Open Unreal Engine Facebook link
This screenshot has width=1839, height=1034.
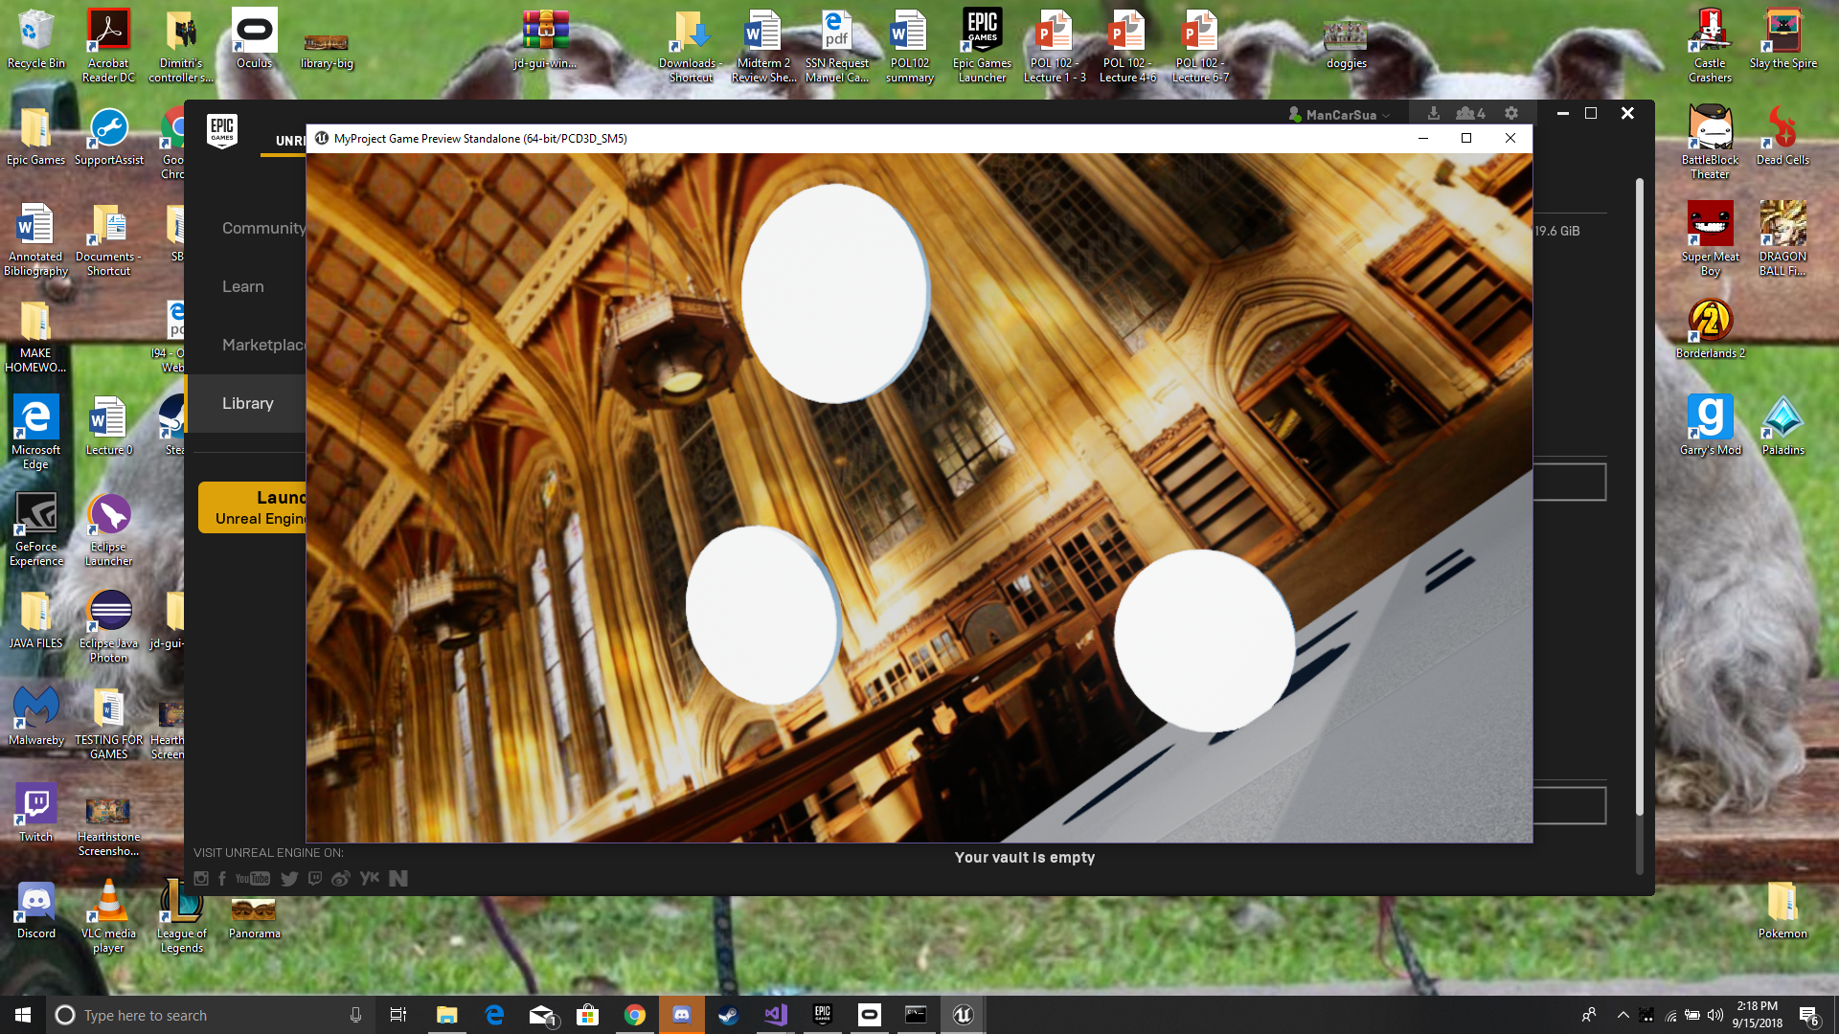pos(222,879)
